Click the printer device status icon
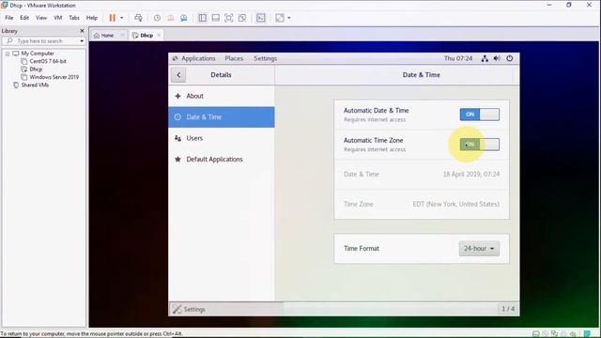601x338 pixels. (x=563, y=334)
